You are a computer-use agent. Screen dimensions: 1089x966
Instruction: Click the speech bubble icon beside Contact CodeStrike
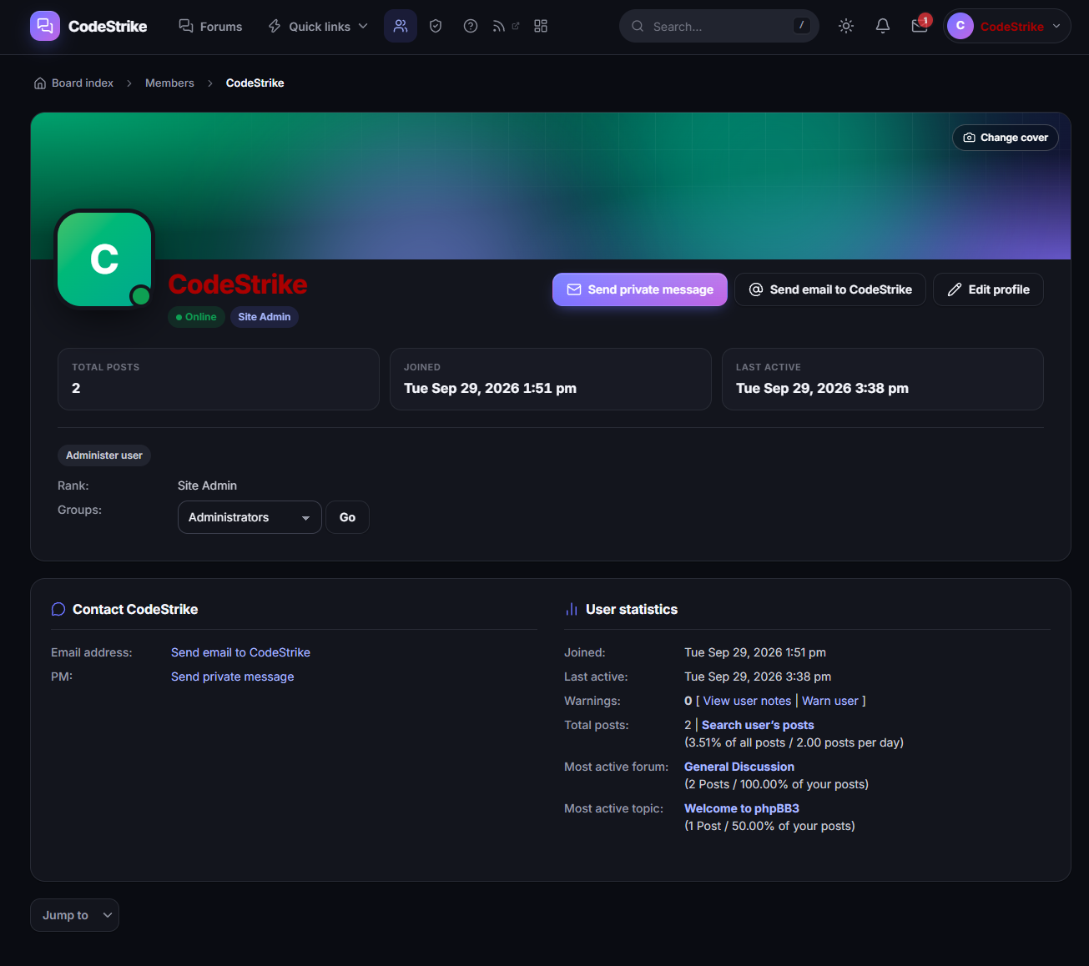click(x=58, y=610)
